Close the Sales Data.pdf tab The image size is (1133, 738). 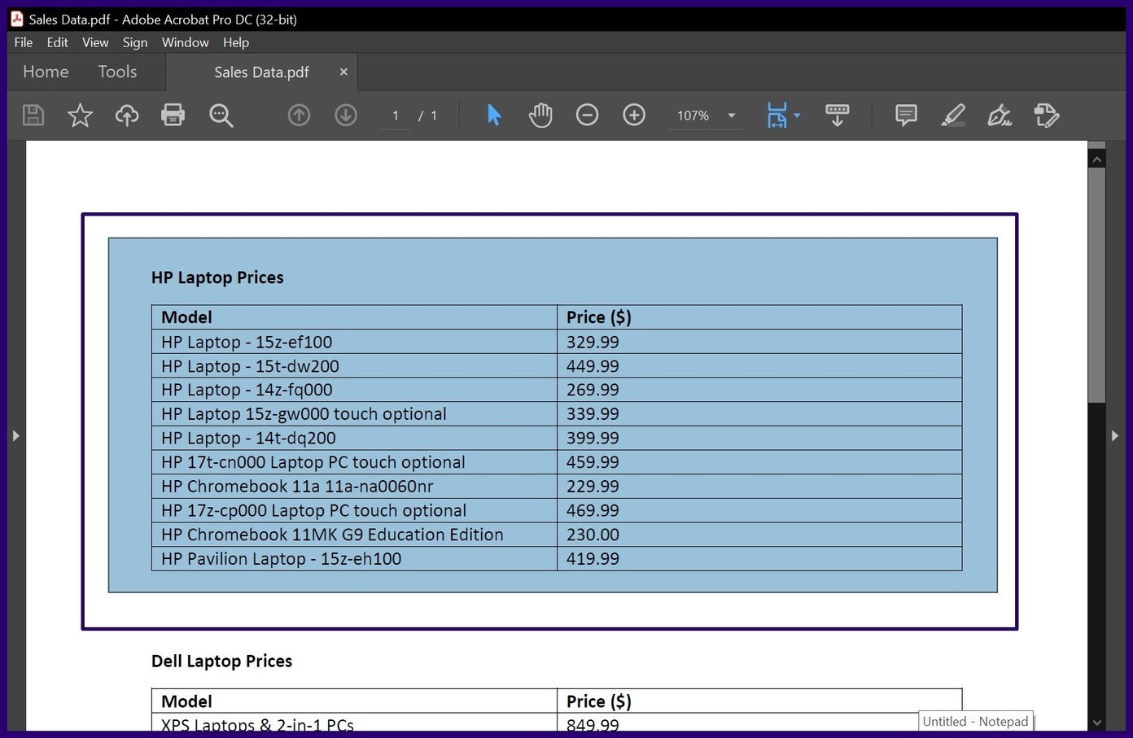pyautogui.click(x=343, y=72)
